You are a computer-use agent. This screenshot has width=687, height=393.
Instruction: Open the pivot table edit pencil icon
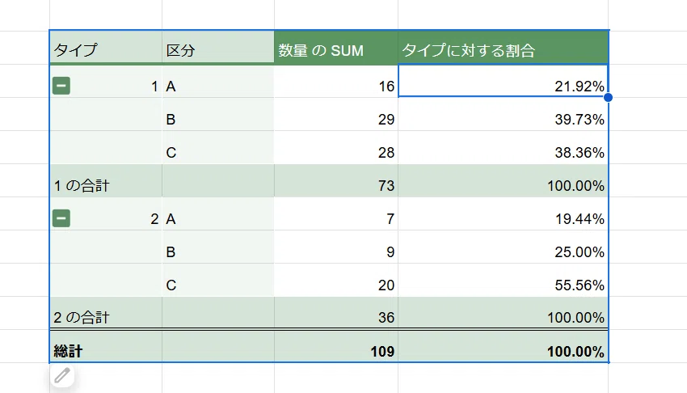(62, 375)
